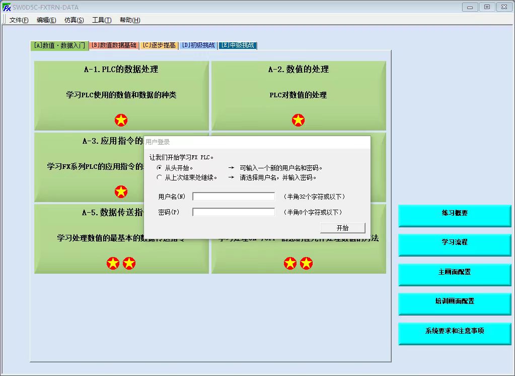Click the star icon under A-1 PLC的数据处理
Viewport: 515px width, 376px height.
[x=121, y=120]
